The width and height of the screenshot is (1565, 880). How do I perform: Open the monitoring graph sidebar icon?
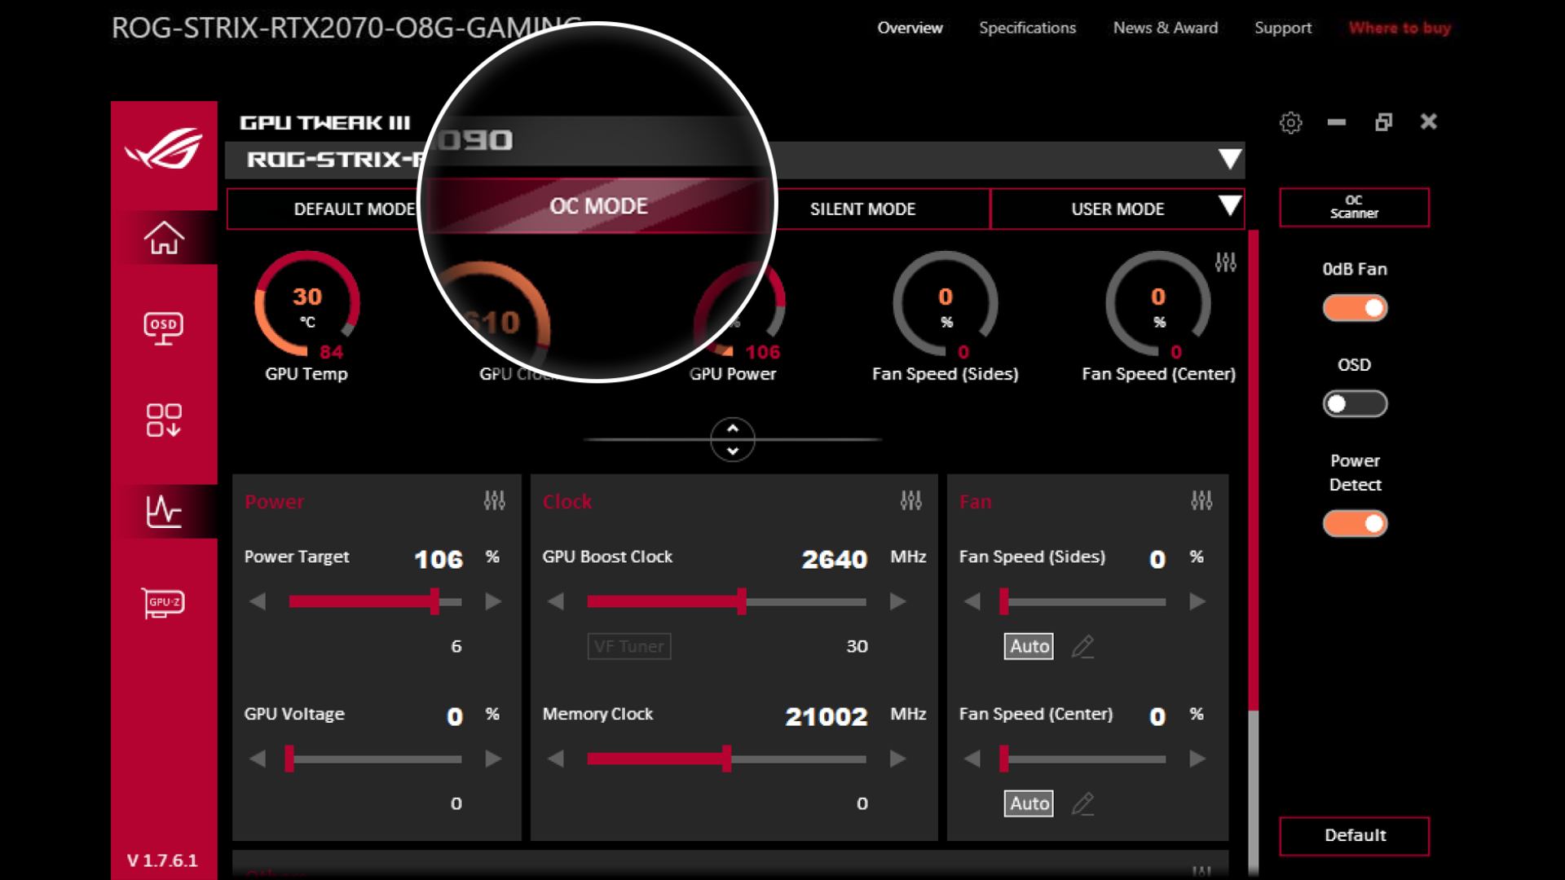[x=164, y=512]
